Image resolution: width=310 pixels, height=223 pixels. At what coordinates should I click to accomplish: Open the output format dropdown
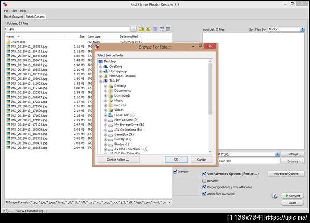(277, 154)
